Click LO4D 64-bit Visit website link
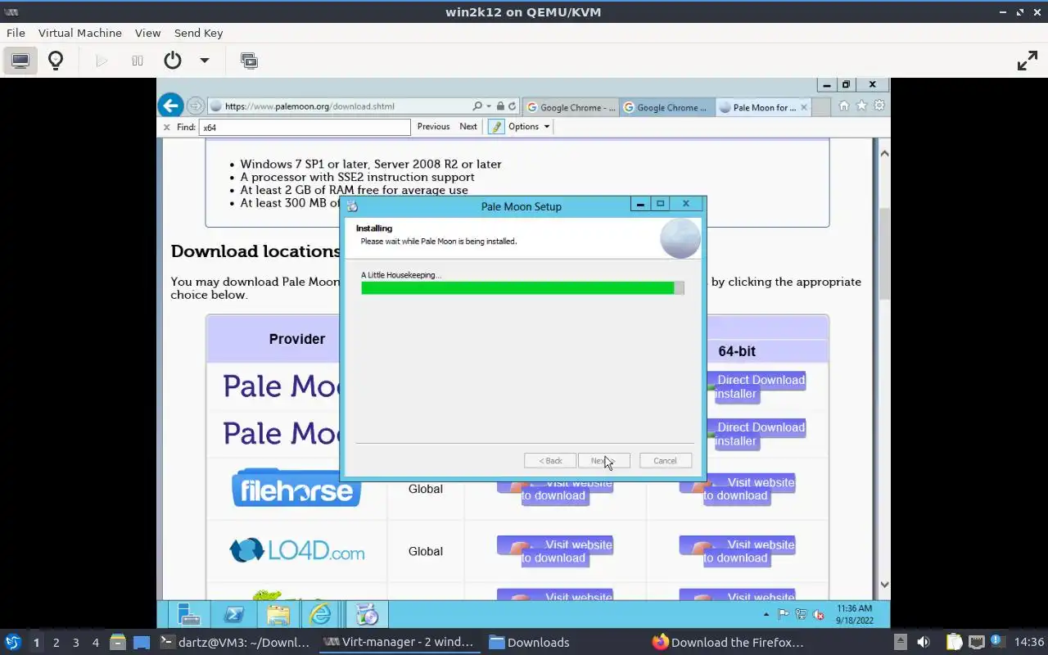The height and width of the screenshot is (655, 1048). click(737, 551)
